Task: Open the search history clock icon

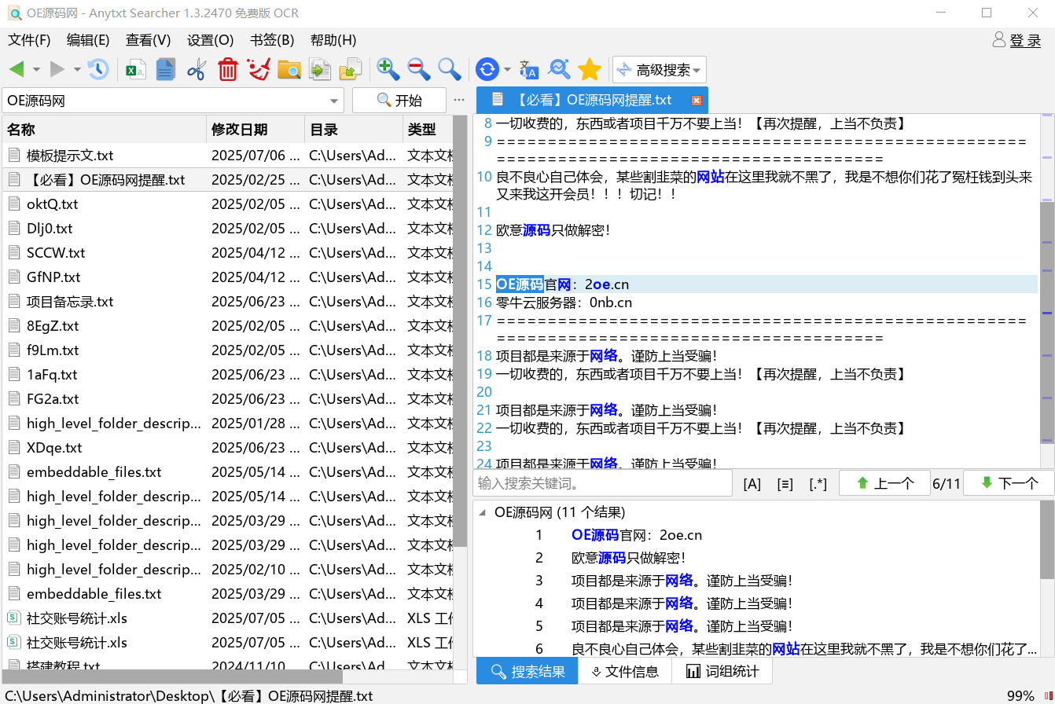Action: coord(98,70)
